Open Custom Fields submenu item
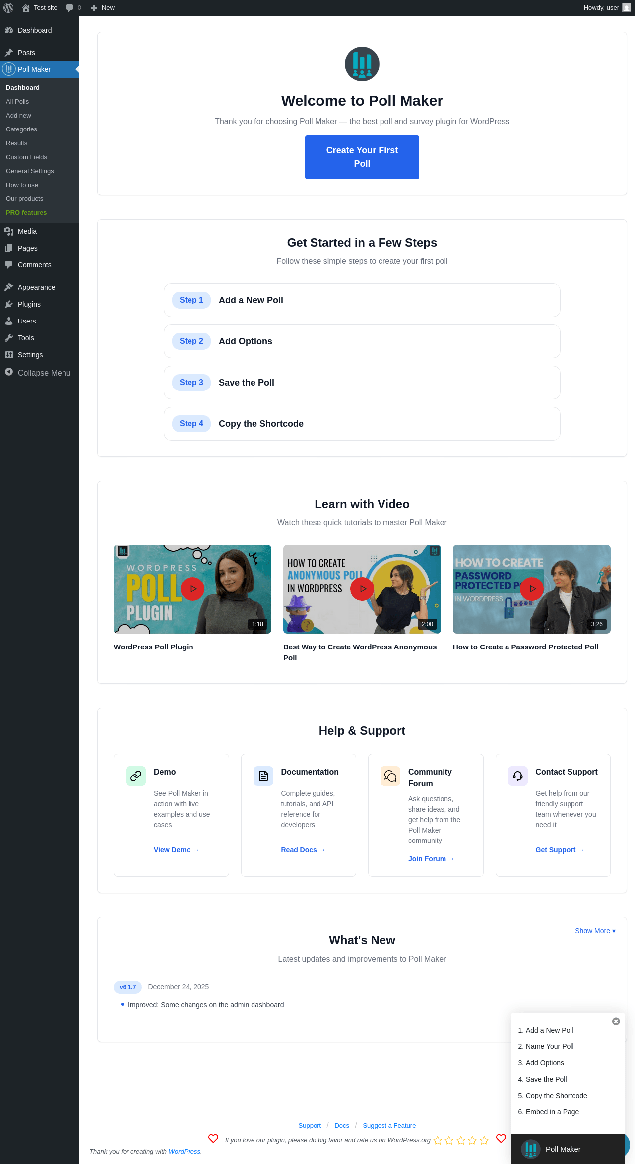635x1164 pixels. pos(40,157)
